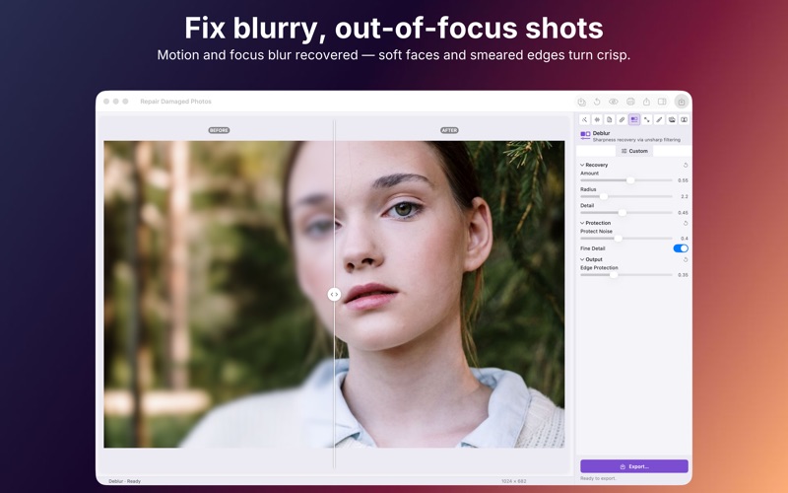
Task: Collapse the Recovery section
Action: coord(582,165)
